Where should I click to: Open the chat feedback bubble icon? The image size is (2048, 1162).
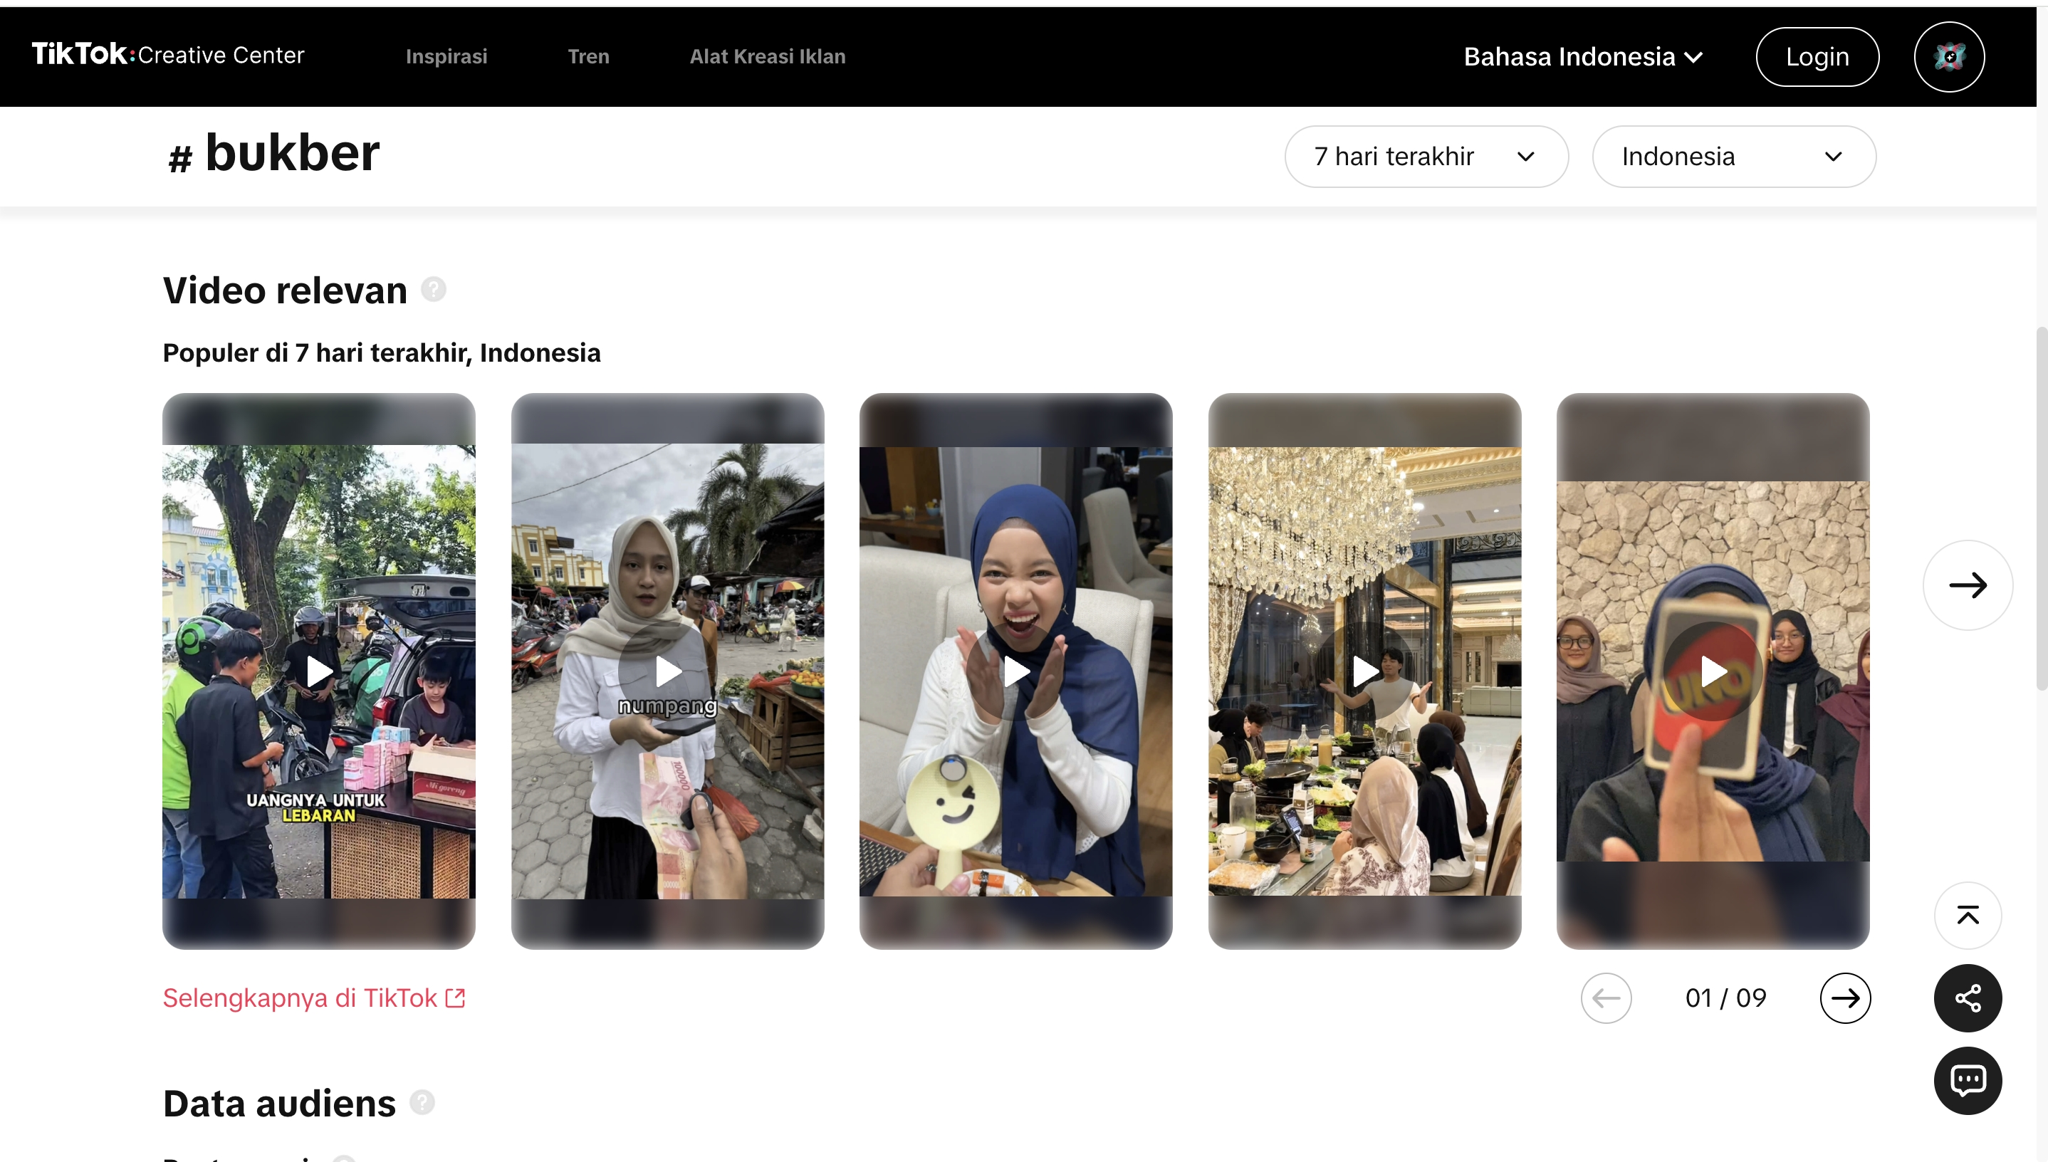click(1967, 1080)
